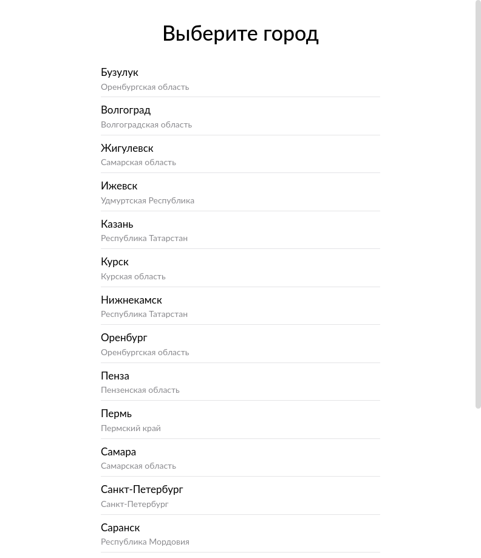The width and height of the screenshot is (481, 558).
Task: Pick Саранск from the list
Action: [120, 528]
